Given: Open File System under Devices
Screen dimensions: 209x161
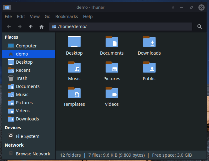Looking at the screenshot, I should [x=29, y=136].
